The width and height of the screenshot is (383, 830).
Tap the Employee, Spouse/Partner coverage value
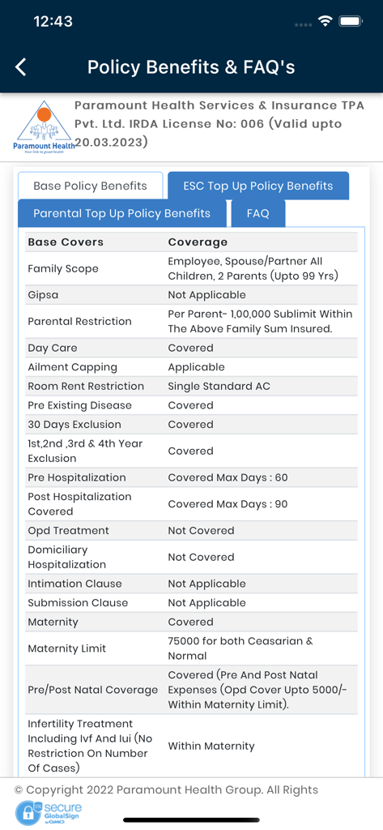pos(253,268)
